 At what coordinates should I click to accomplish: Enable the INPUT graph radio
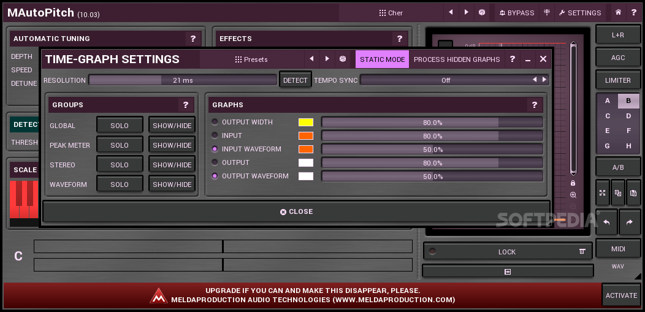click(x=215, y=135)
